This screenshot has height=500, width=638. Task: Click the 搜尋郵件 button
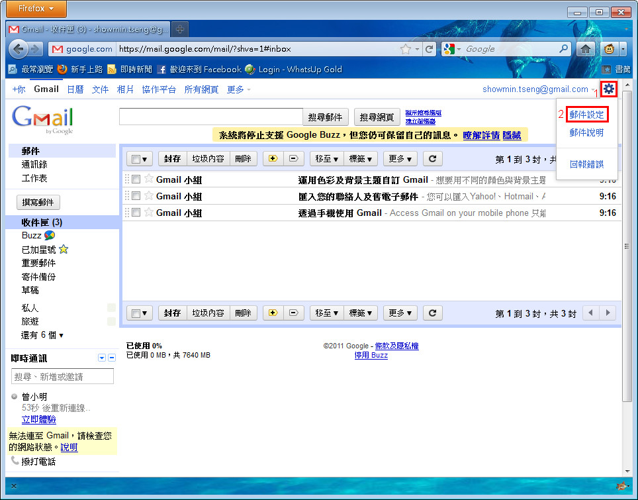(325, 117)
